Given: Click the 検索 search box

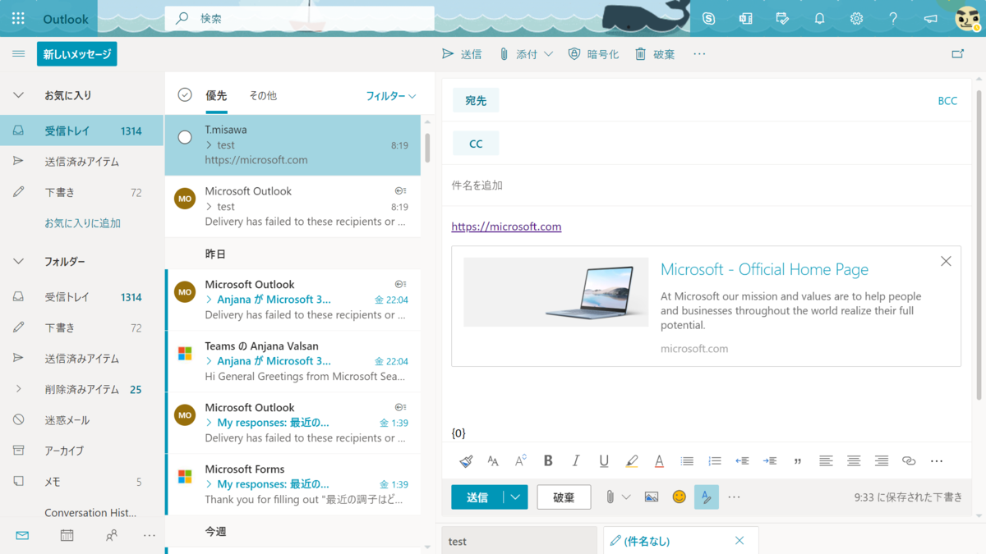Looking at the screenshot, I should click(x=299, y=18).
